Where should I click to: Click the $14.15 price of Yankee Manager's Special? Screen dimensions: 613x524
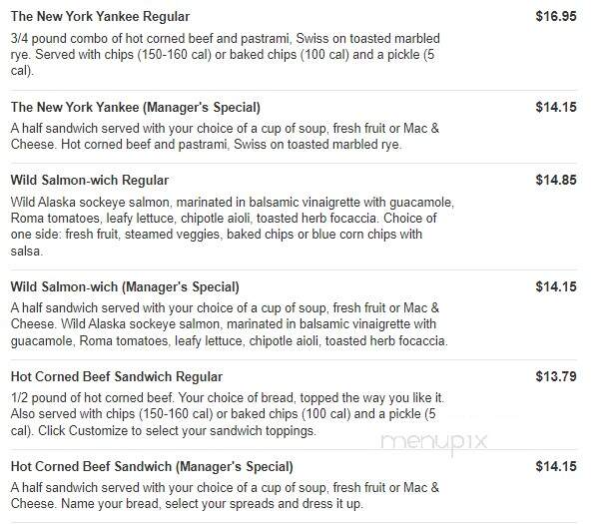(556, 107)
